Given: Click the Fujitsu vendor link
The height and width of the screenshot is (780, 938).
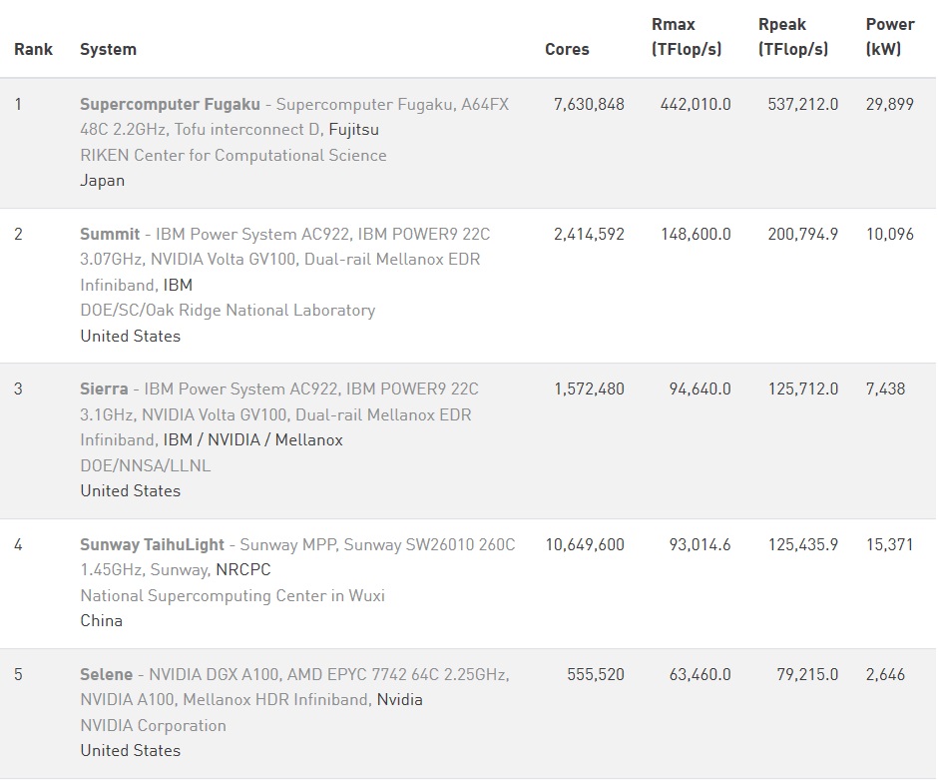Looking at the screenshot, I should tap(353, 130).
